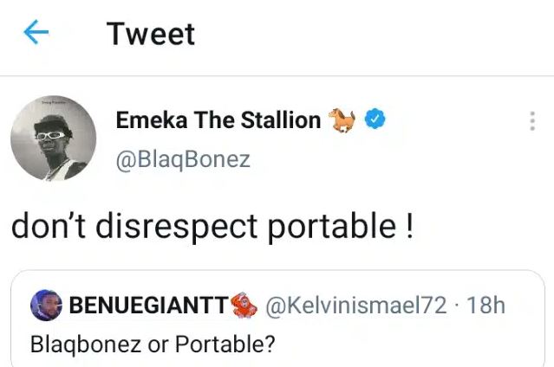Tap the red emoji after BENUEGIANTT

click(x=246, y=305)
